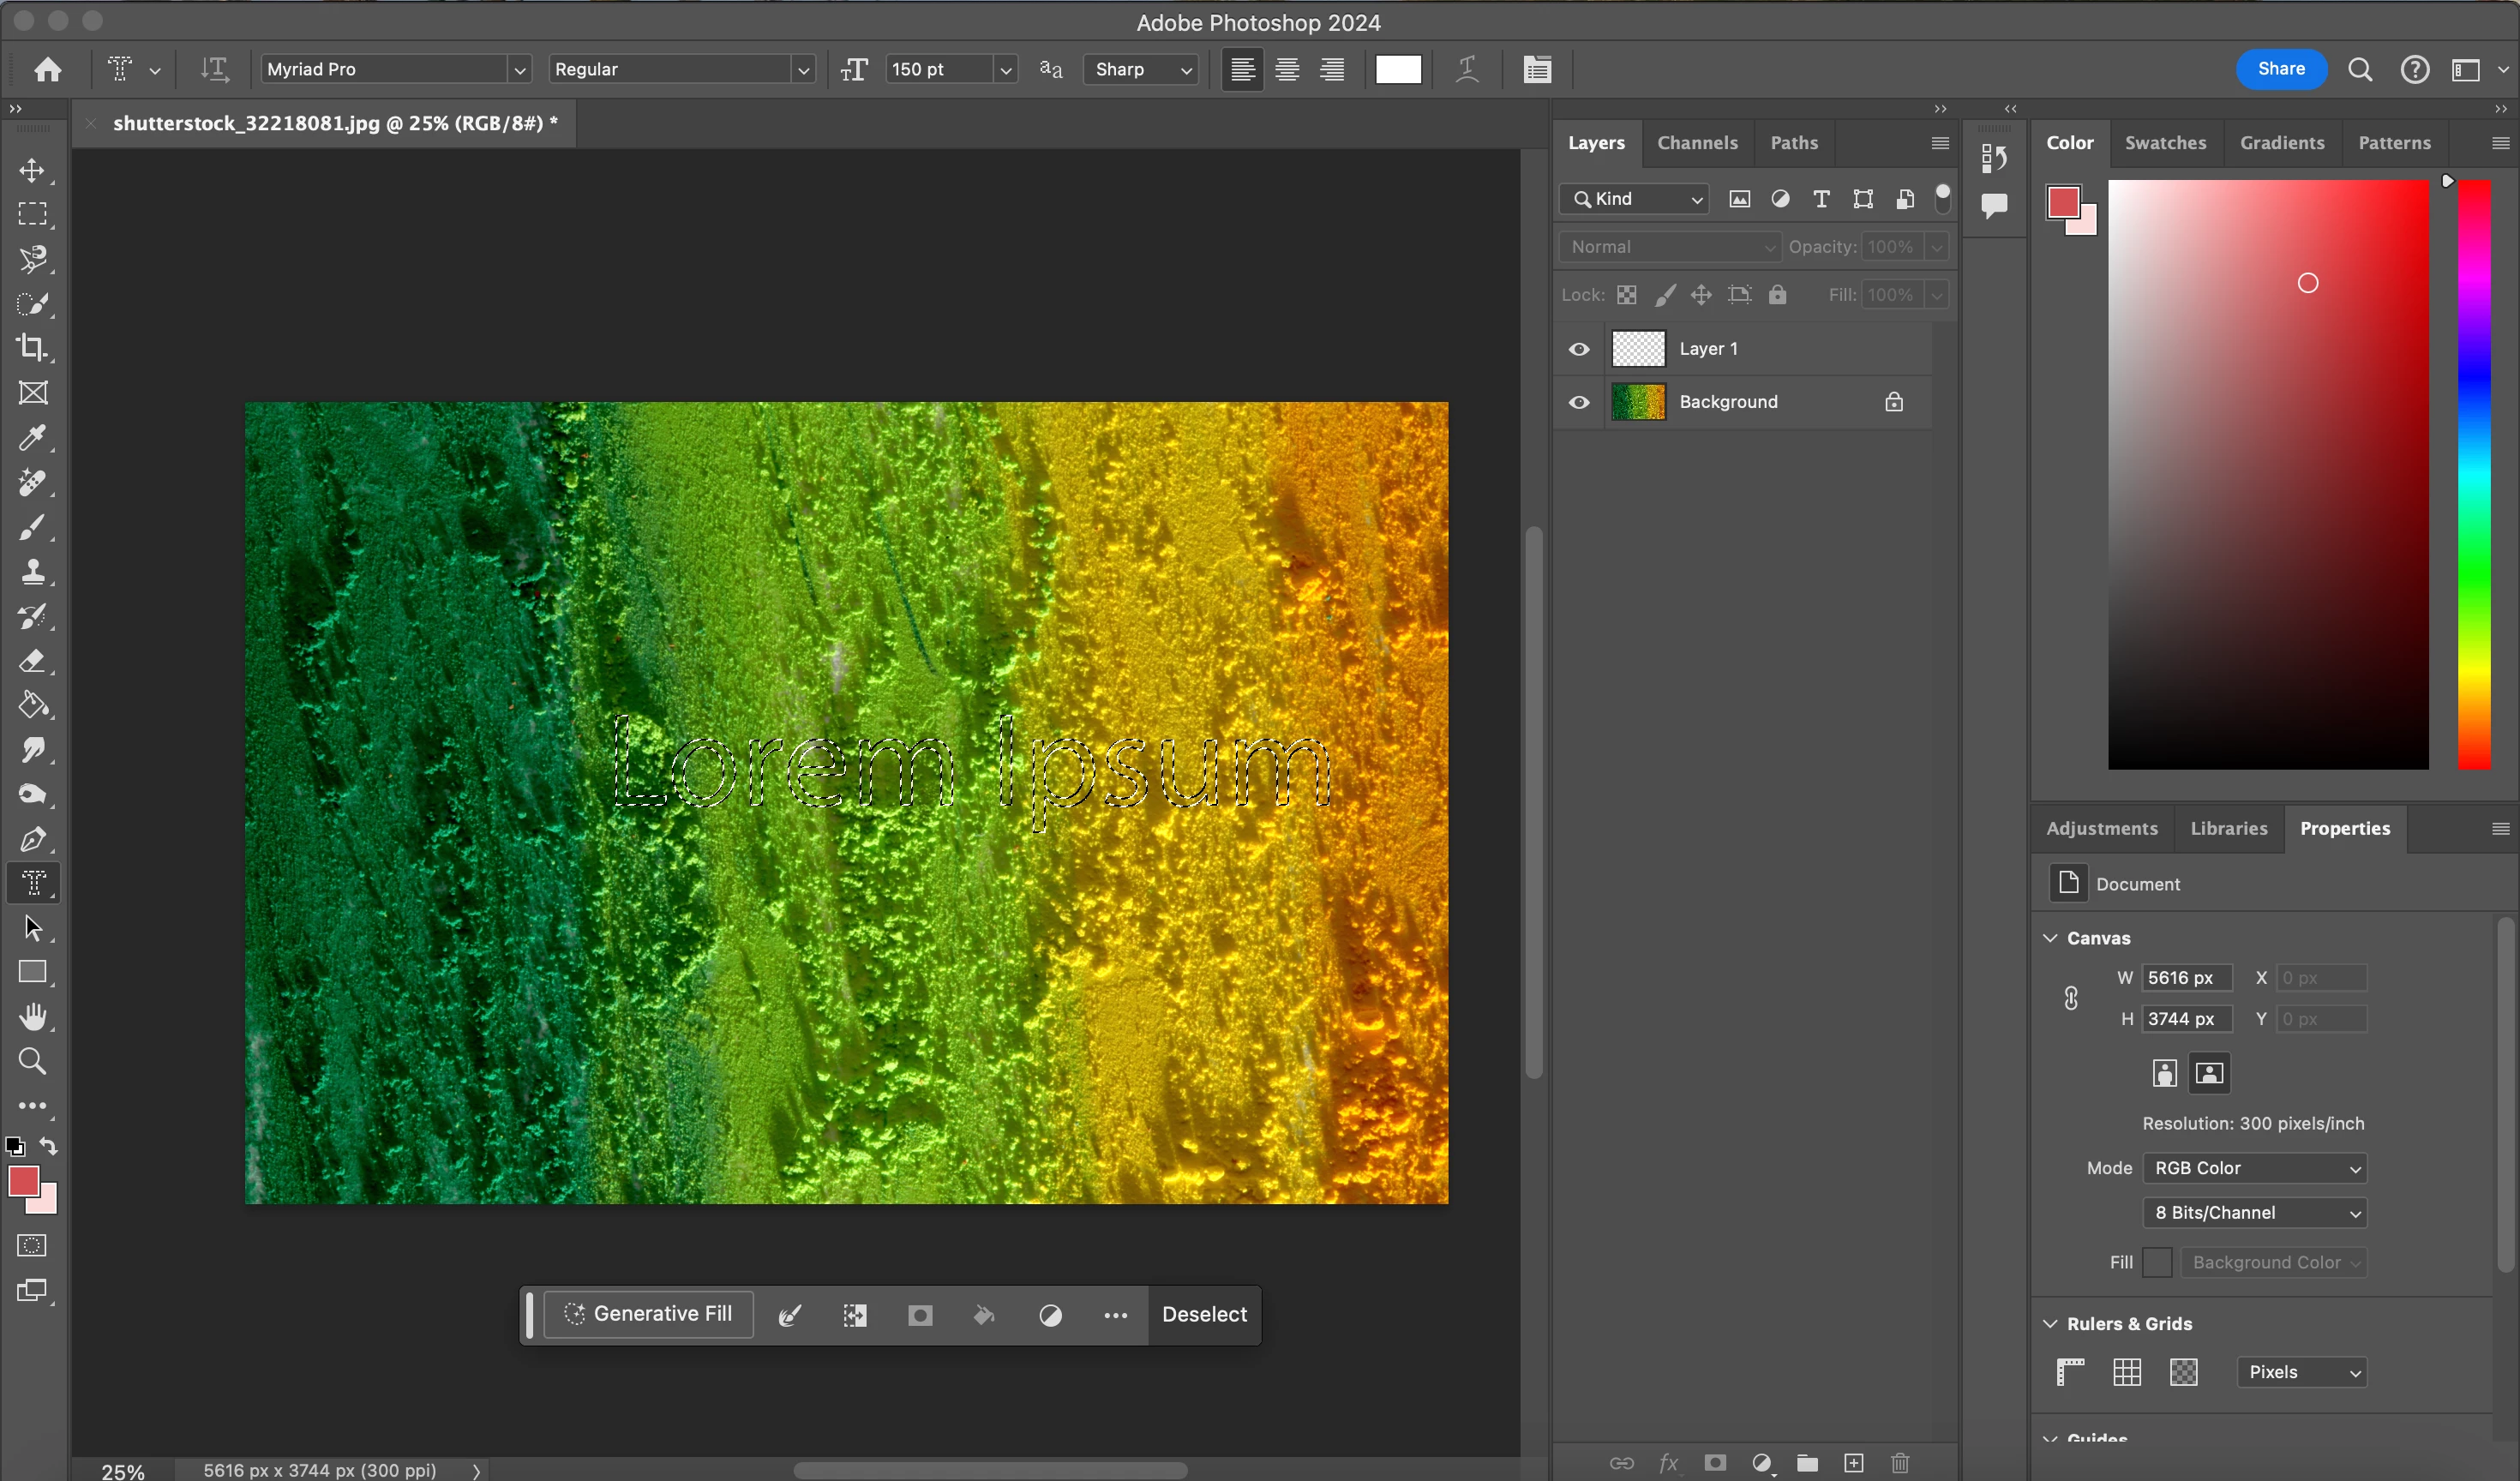Select the Pen tool
2520x1481 pixels.
coord(32,839)
